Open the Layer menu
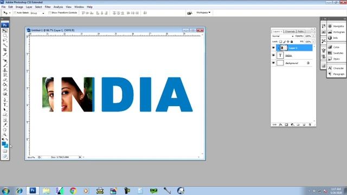 coord(29,7)
